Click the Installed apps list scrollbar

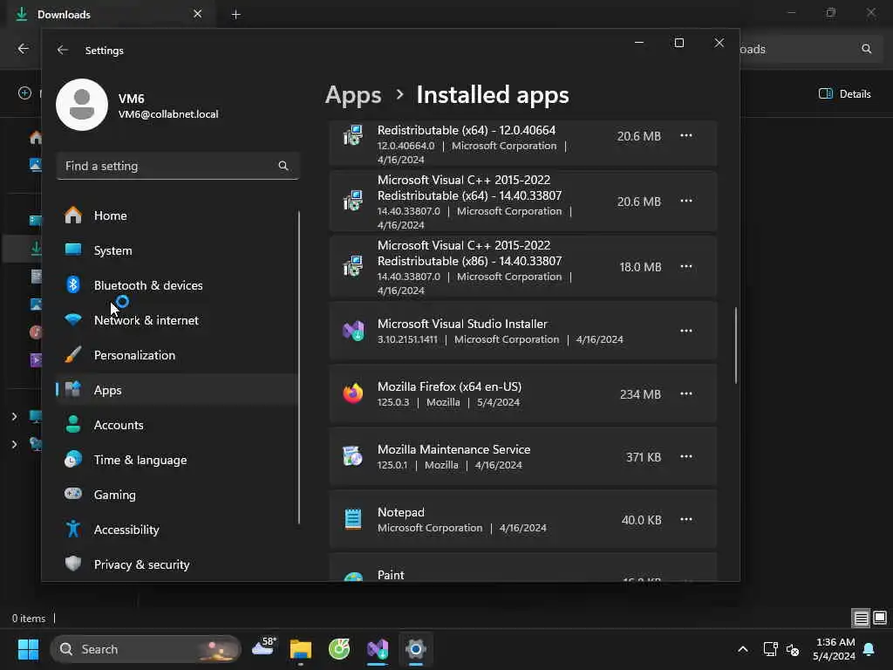coord(736,345)
